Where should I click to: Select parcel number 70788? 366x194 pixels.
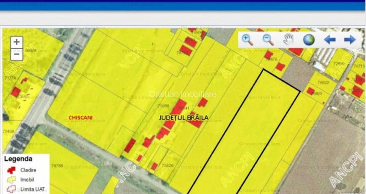click(x=57, y=166)
